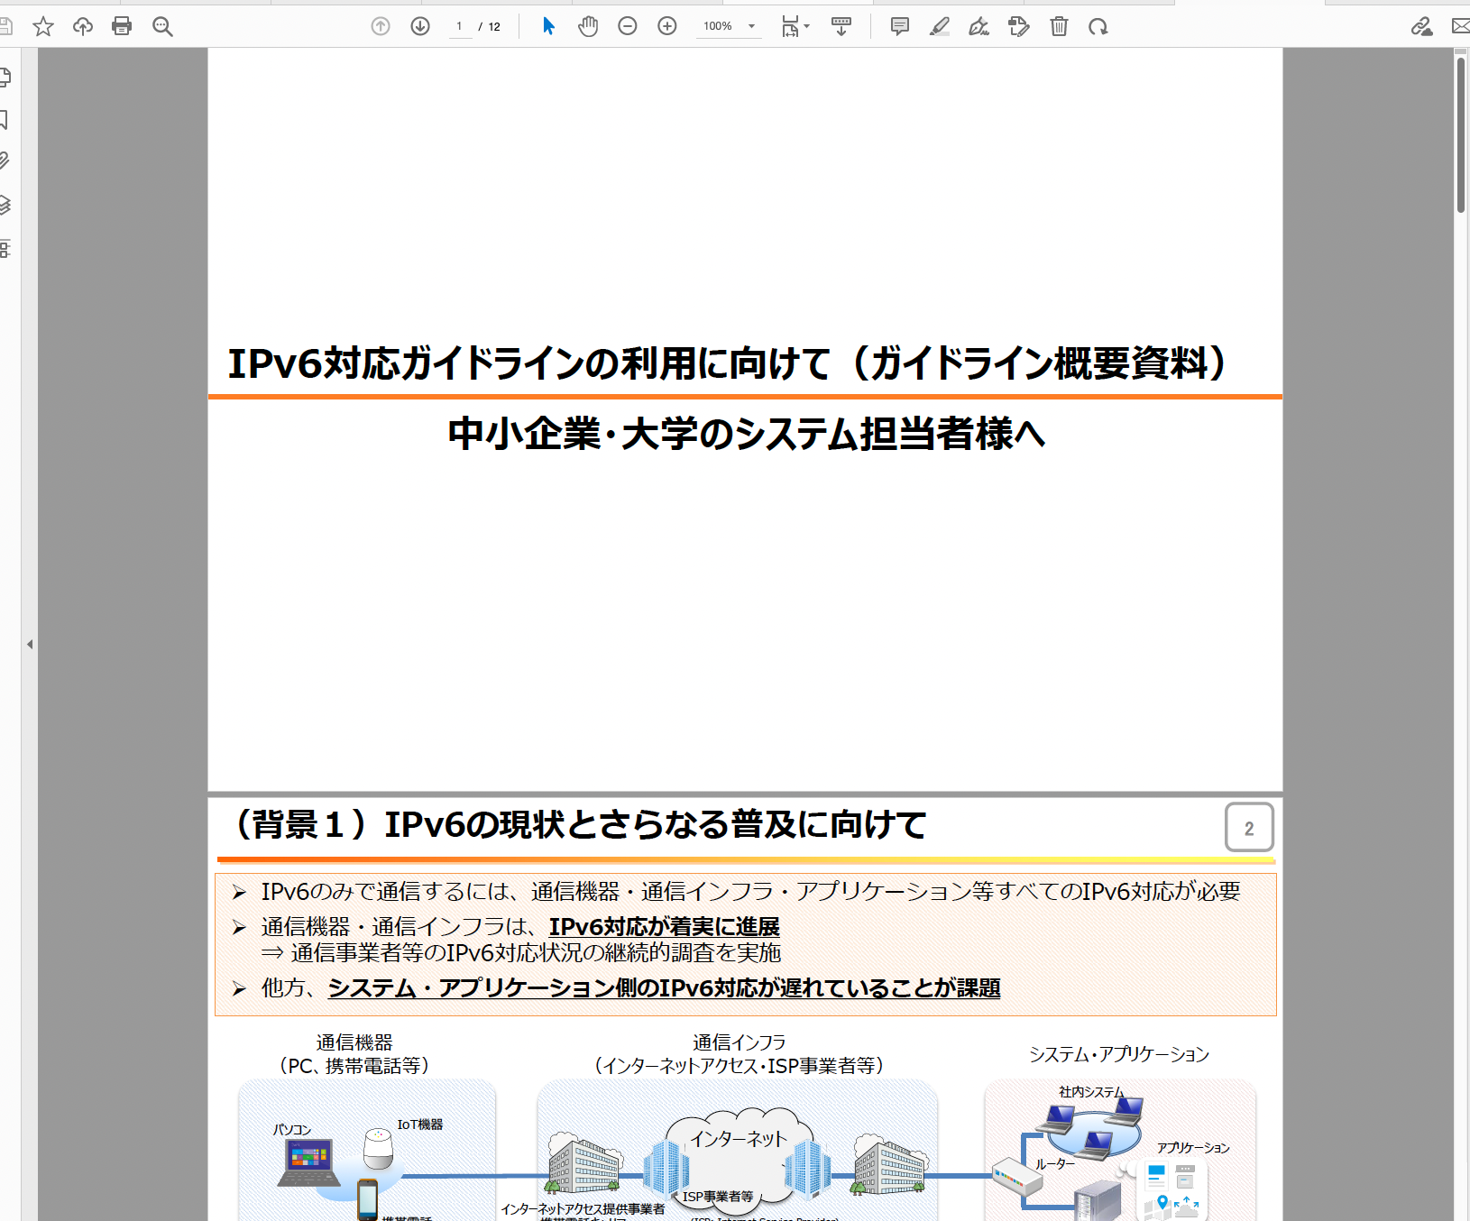Enter Read Mode view
This screenshot has width=1470, height=1221.
841,26
